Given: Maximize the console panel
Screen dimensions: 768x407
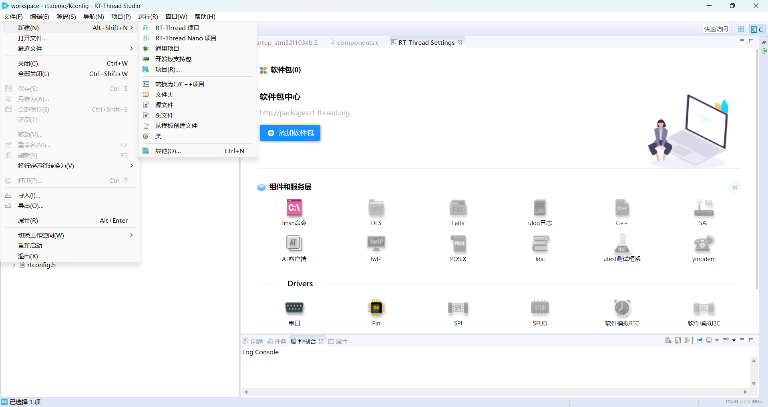Looking at the screenshot, I should (751, 340).
